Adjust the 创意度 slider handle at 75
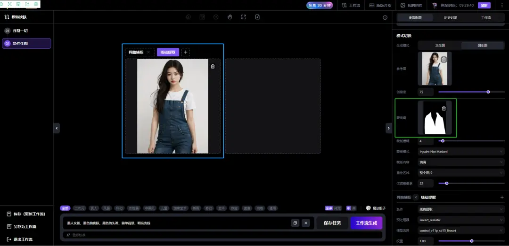Image resolution: width=509 pixels, height=246 pixels. (x=488, y=92)
